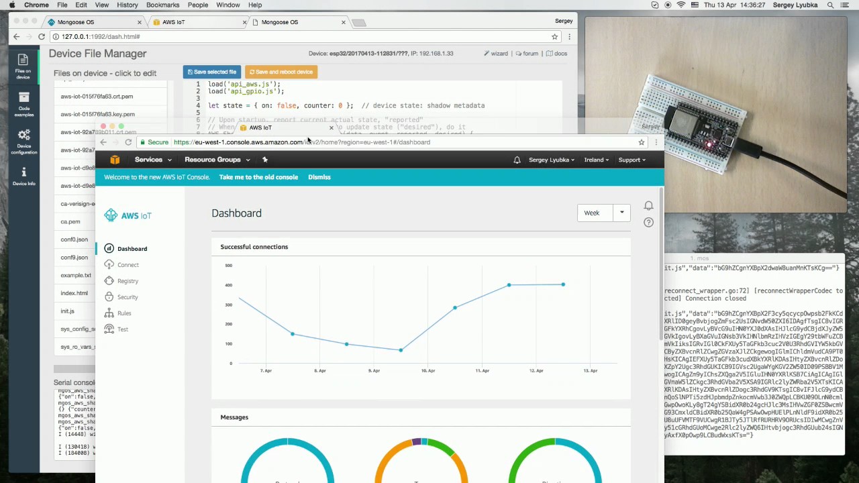Open the File menu
The width and height of the screenshot is (859, 483).
coord(62,5)
